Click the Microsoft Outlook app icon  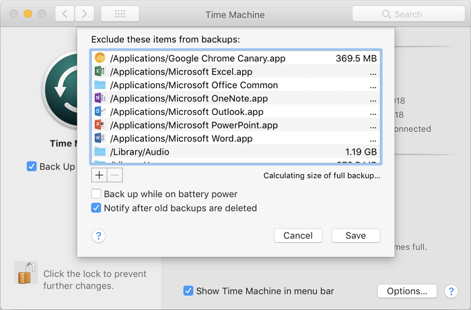tap(100, 112)
